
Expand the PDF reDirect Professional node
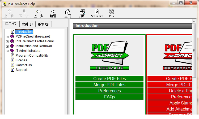point(7,42)
